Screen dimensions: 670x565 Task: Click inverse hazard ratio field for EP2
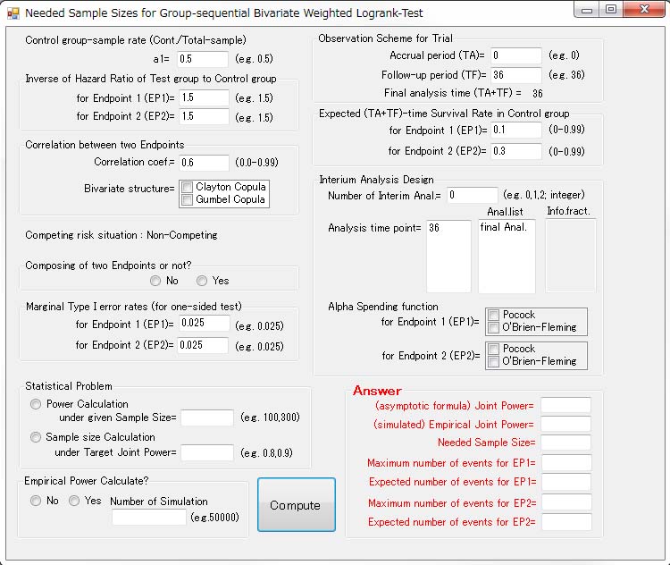coord(204,116)
